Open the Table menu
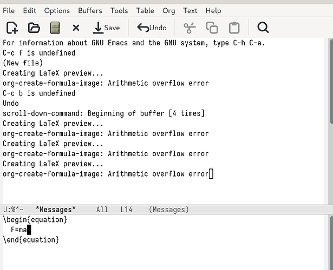 pyautogui.click(x=145, y=11)
